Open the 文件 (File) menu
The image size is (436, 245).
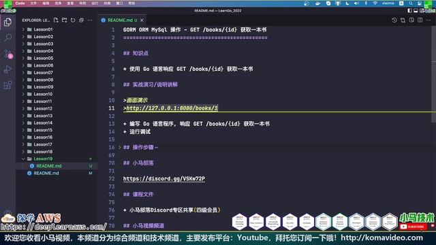33,3
